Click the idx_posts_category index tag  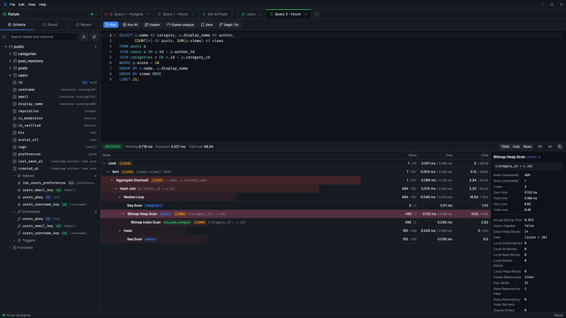[x=177, y=222]
